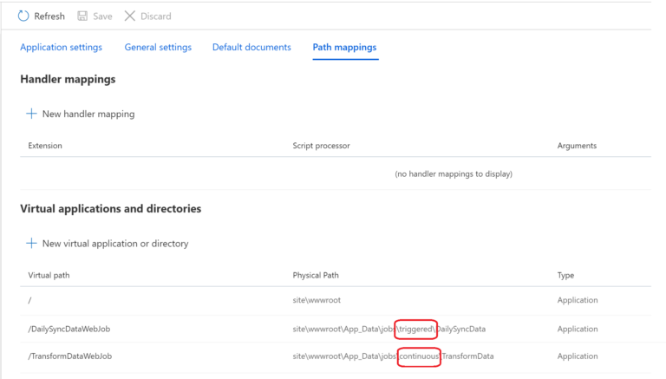This screenshot has height=379, width=666.
Task: Click the Discard X icon
Action: pos(130,16)
